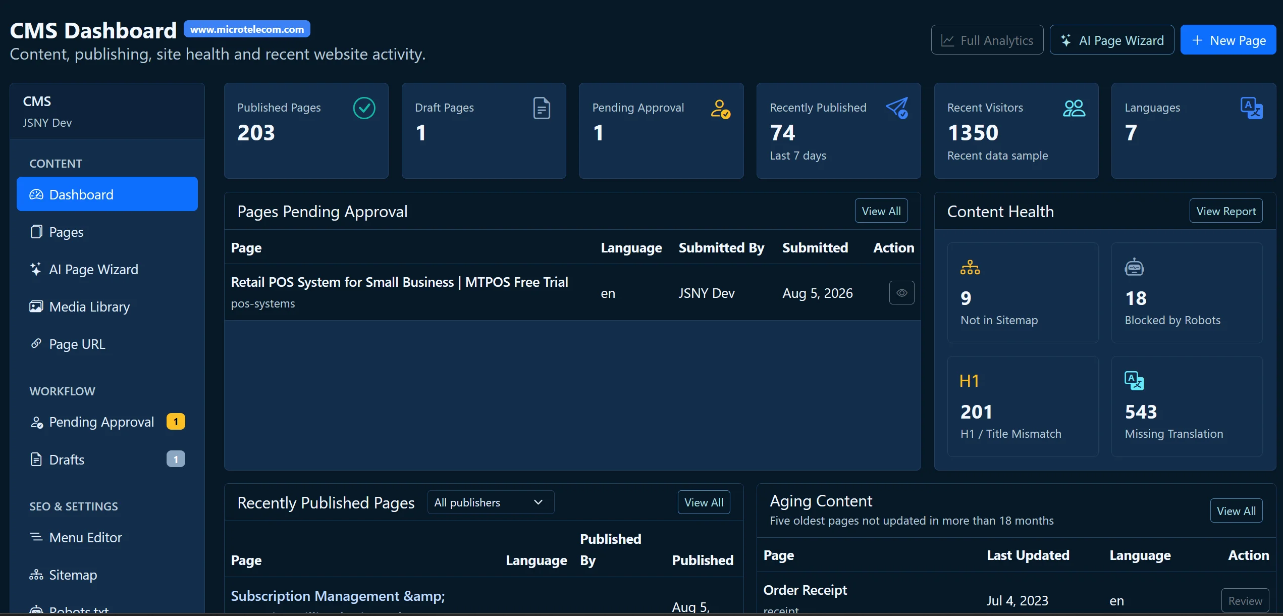Click the Blocked by Robots robot icon

point(1134,267)
